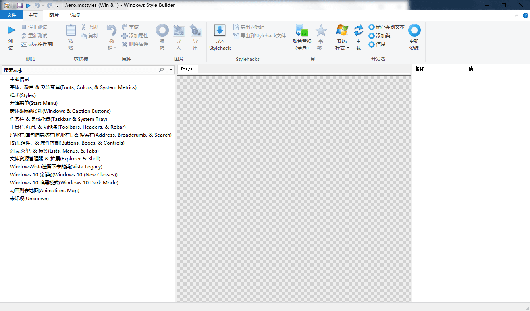Click 储存类到文本 button

point(387,27)
